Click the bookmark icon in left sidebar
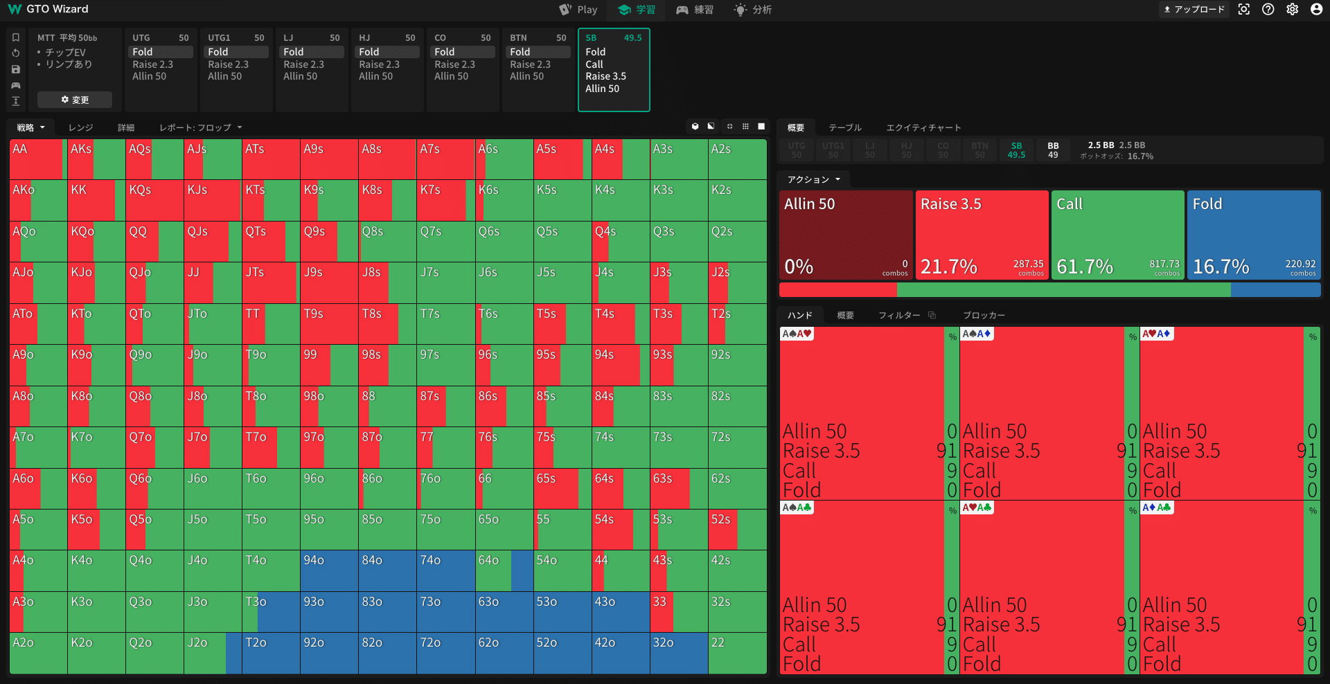This screenshot has width=1330, height=684. 16,37
